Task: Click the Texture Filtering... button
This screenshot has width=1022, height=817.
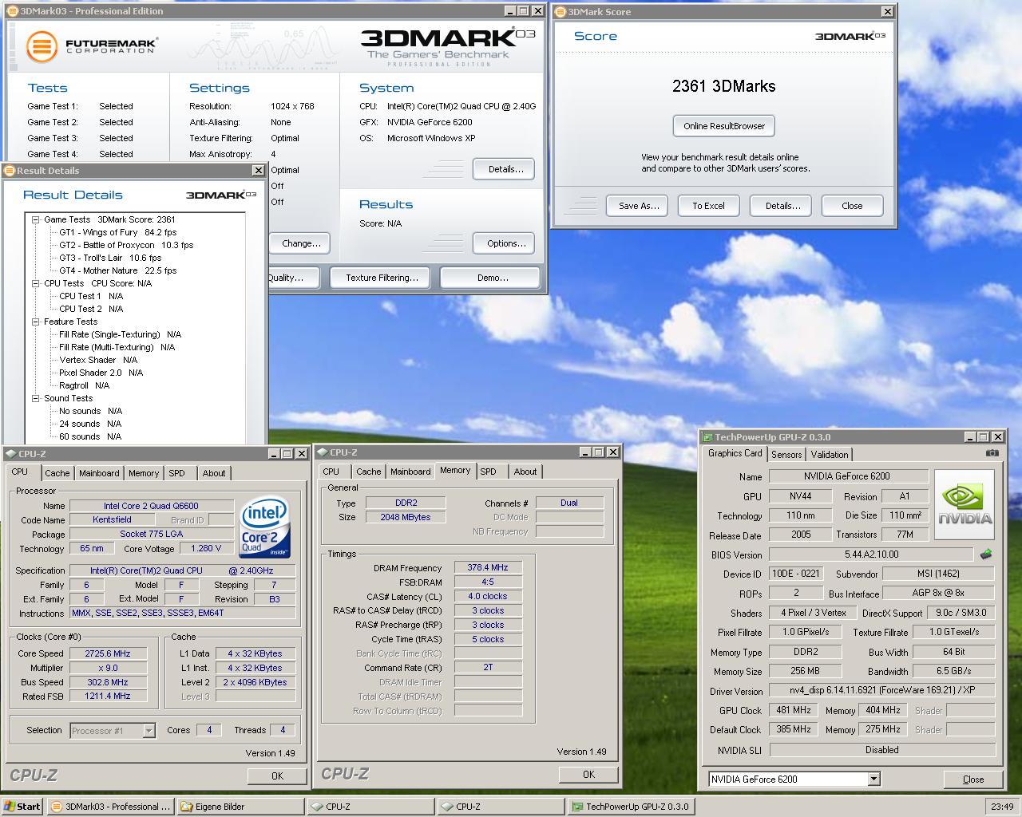Action: [382, 278]
